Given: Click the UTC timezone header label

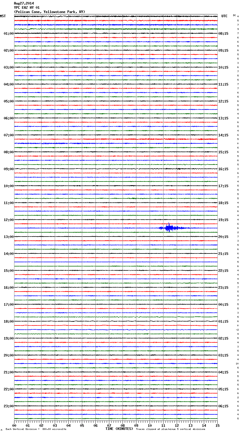Looking at the screenshot, I should click(224, 16).
